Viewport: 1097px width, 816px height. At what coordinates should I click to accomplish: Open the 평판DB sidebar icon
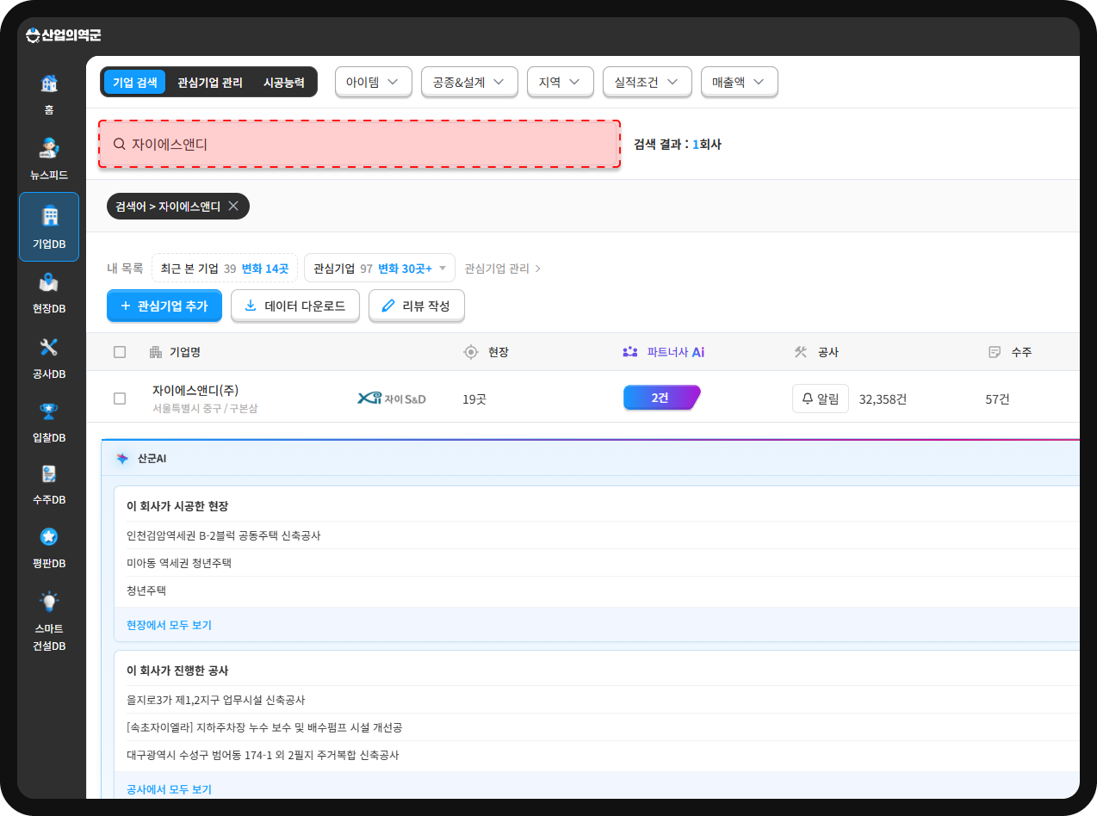pos(49,537)
